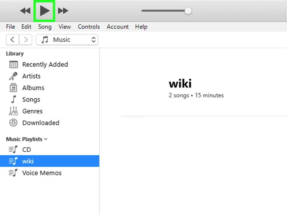Click the forward navigation arrow button
The width and height of the screenshot is (287, 215).
click(26, 40)
